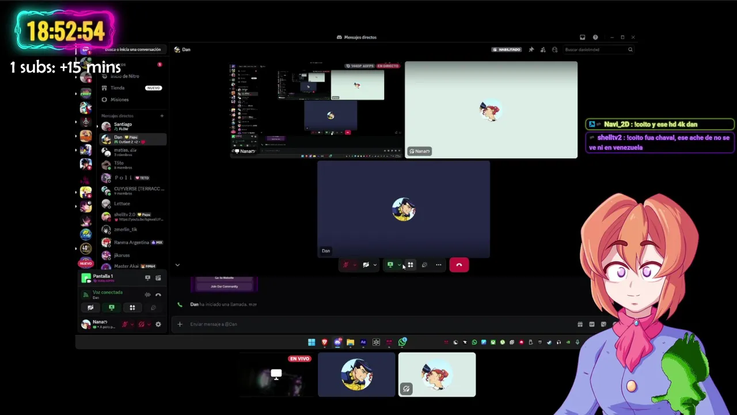Select Dan video tile in call
This screenshot has height=415, width=737.
pyautogui.click(x=404, y=209)
